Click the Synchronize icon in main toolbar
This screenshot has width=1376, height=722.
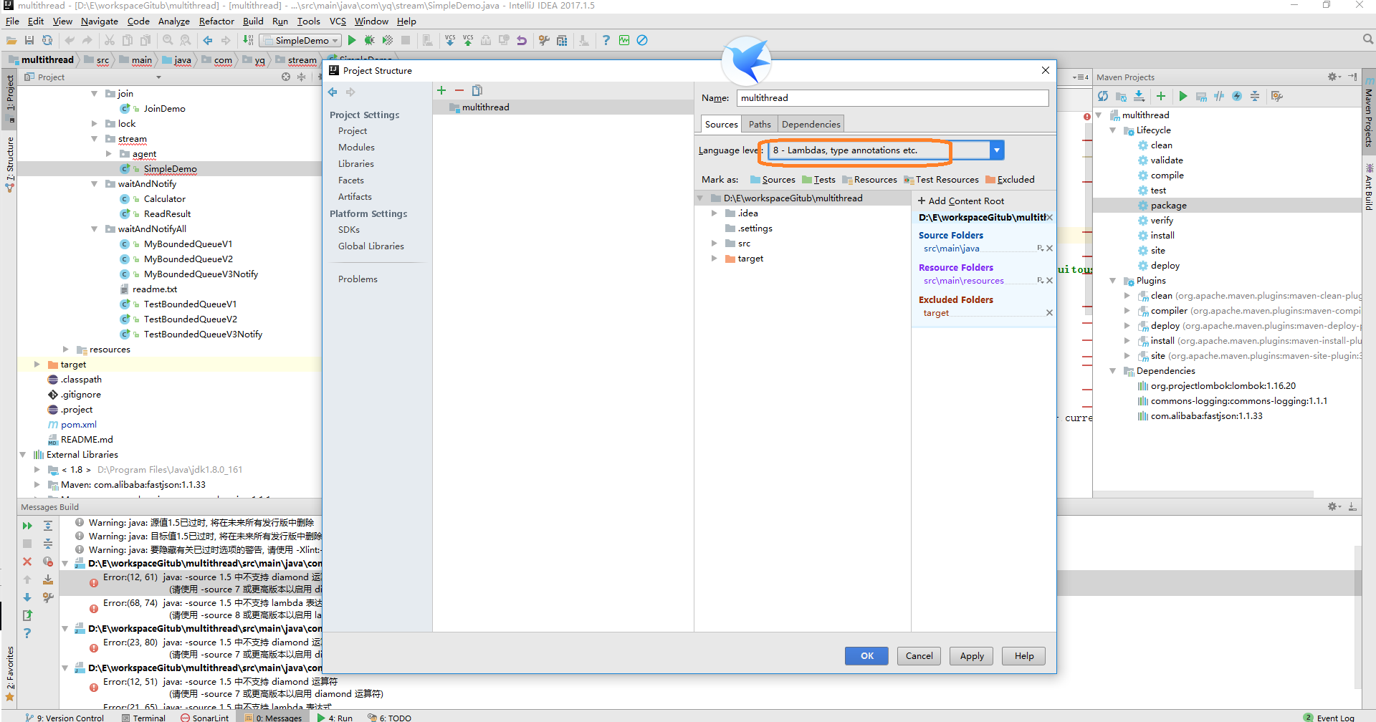47,41
